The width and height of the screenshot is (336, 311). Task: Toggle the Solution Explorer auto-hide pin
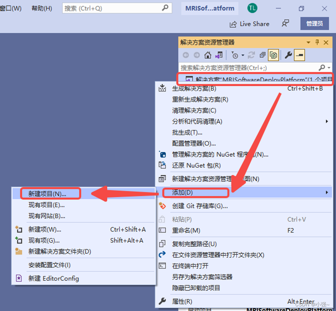(317, 42)
